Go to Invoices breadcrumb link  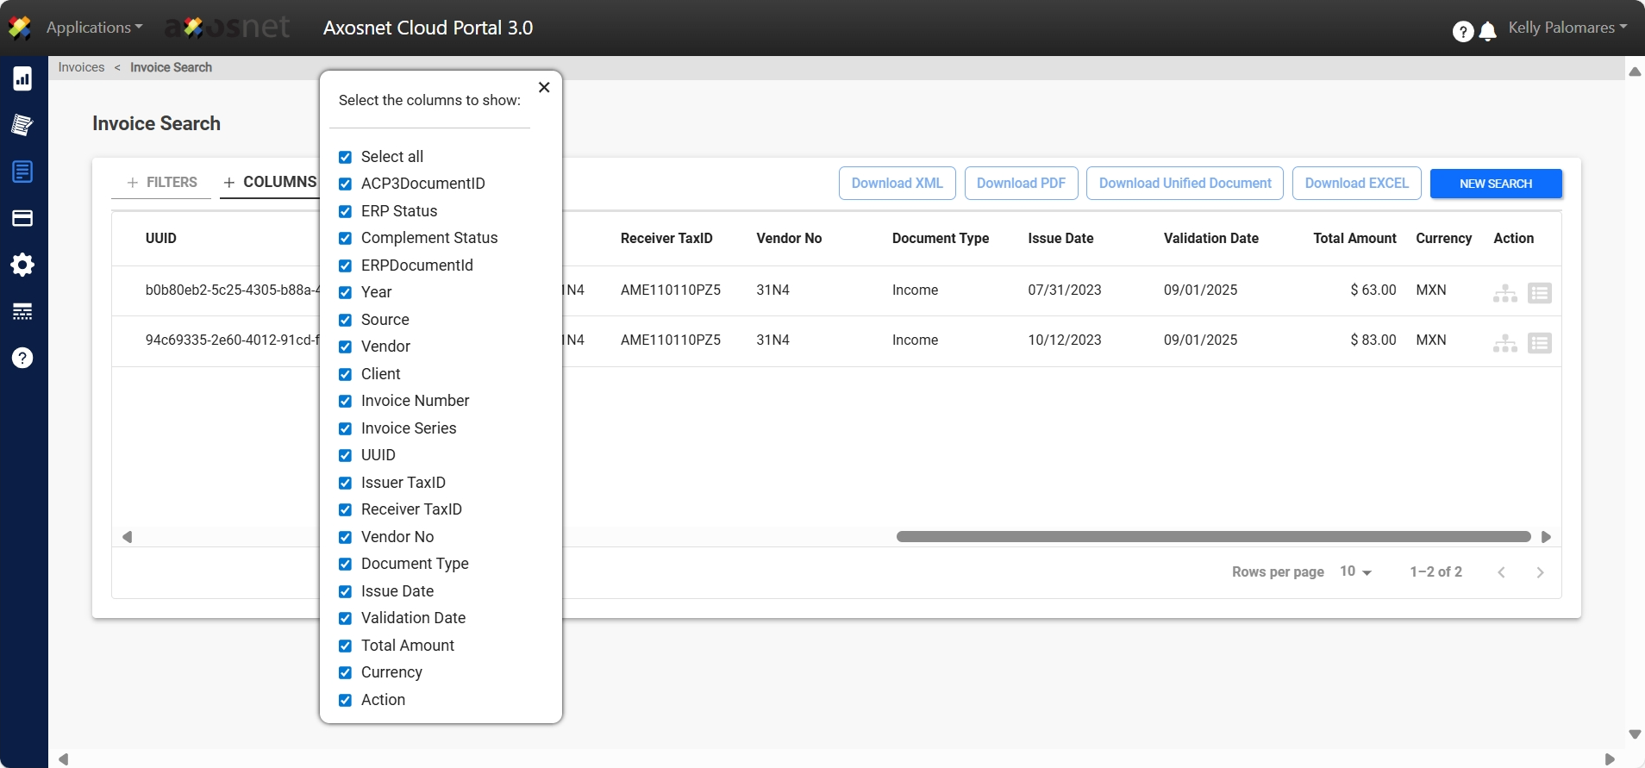pos(81,67)
